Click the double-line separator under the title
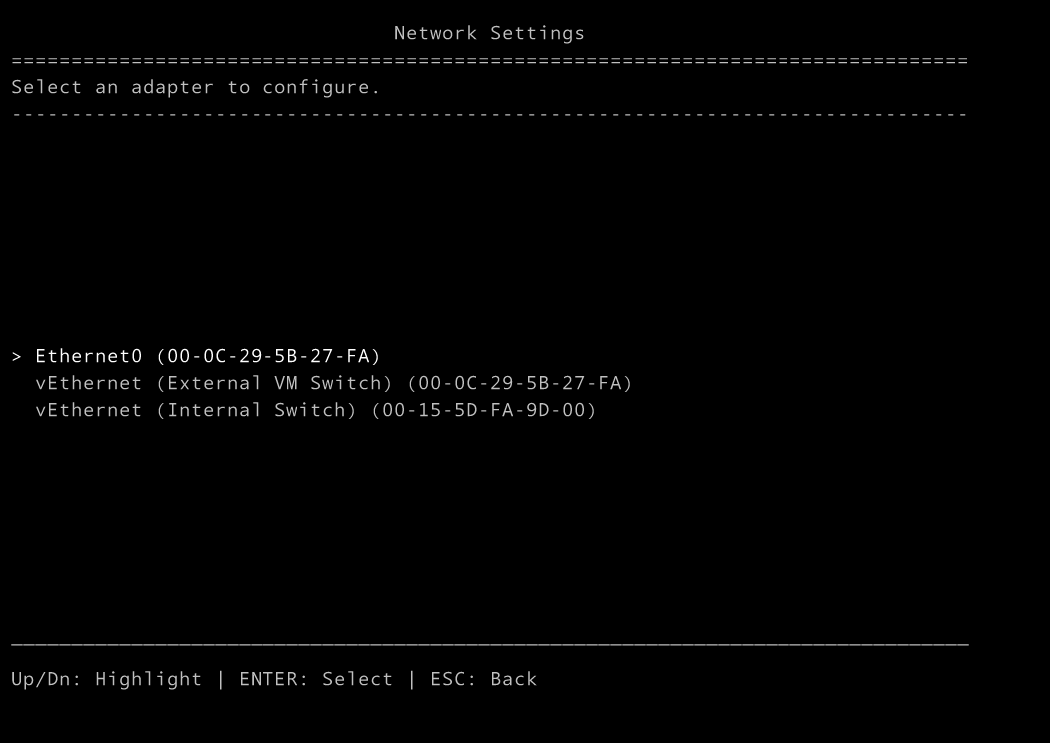 pos(489,60)
